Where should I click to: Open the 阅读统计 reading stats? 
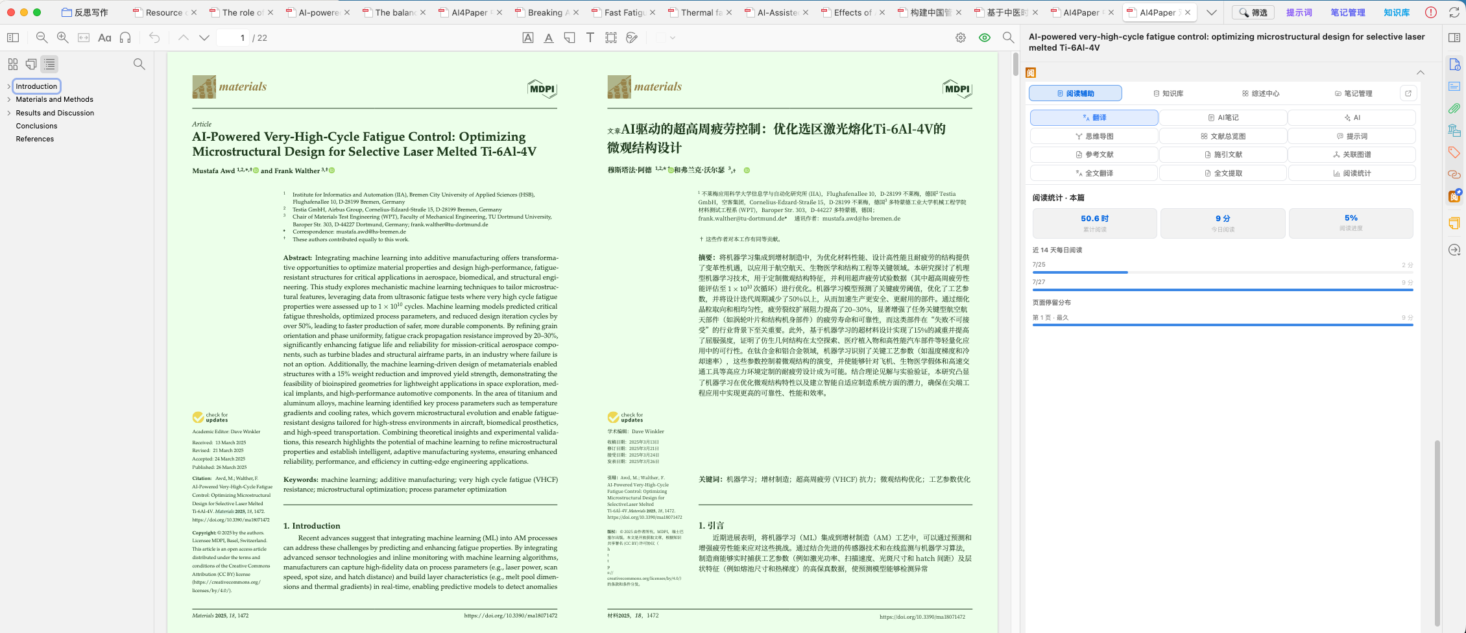(1352, 173)
